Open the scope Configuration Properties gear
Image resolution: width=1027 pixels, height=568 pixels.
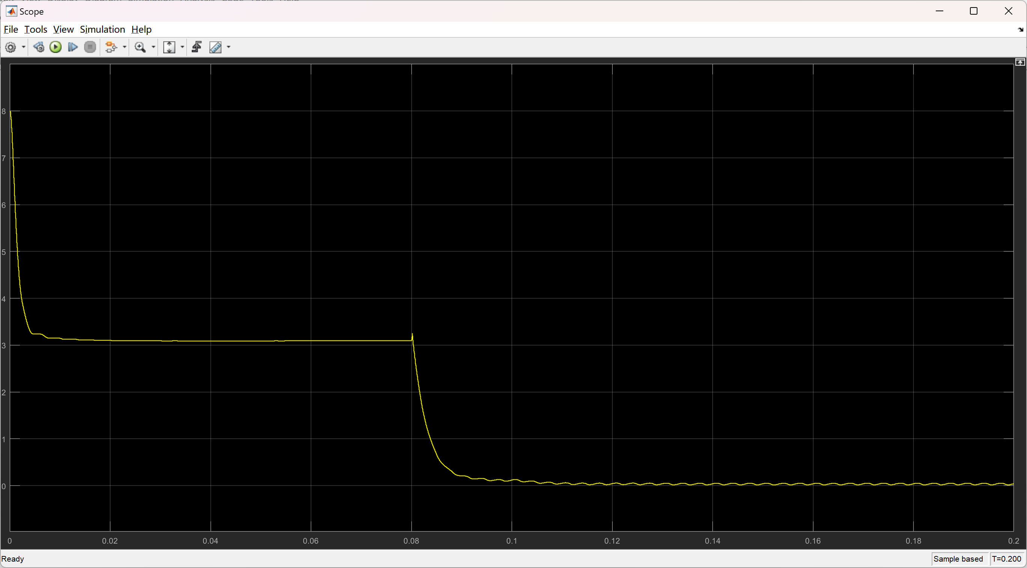[x=11, y=47]
